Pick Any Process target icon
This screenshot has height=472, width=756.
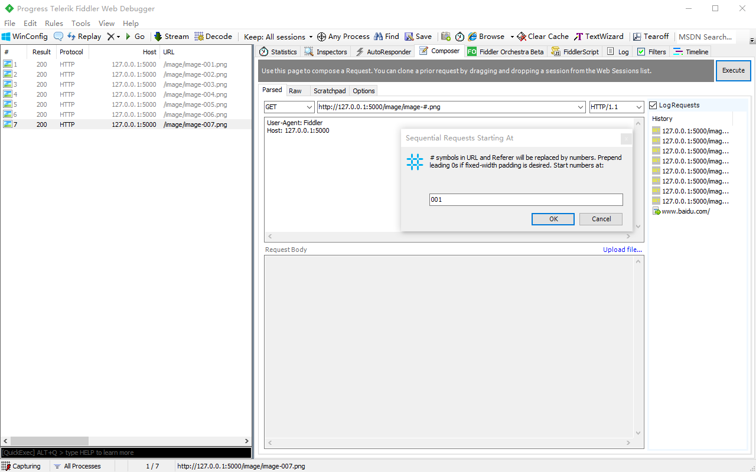click(x=321, y=37)
